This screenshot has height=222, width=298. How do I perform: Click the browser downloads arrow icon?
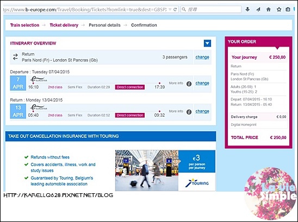pos(247,9)
